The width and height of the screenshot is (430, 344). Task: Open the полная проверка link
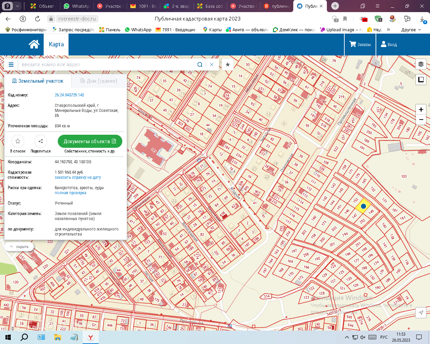(x=71, y=193)
